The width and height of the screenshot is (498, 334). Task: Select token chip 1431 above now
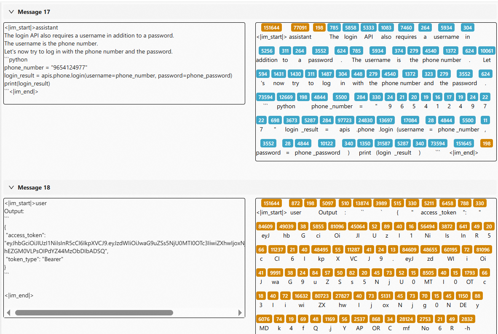click(278, 74)
